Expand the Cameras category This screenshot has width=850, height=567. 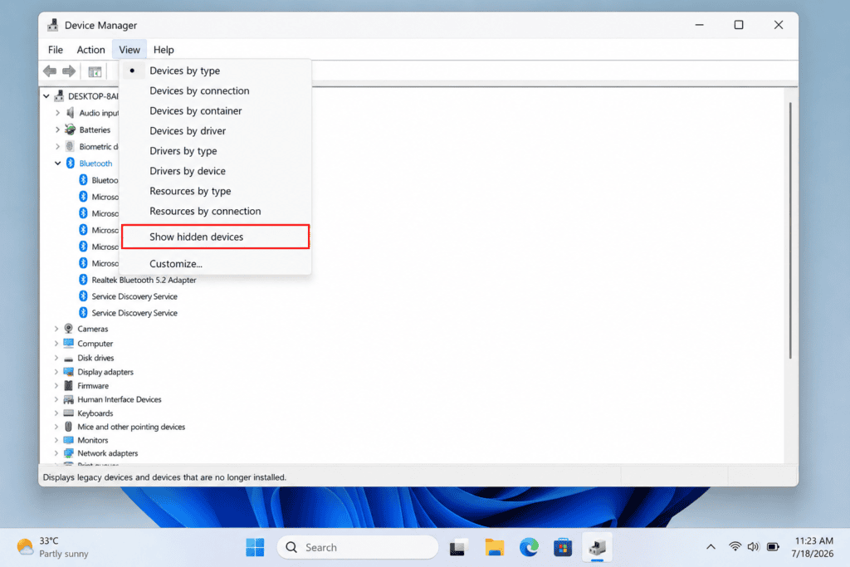click(x=56, y=329)
